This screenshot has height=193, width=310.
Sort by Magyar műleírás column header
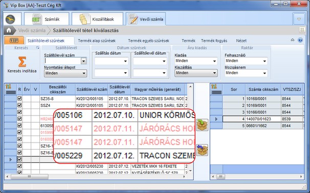(158, 89)
